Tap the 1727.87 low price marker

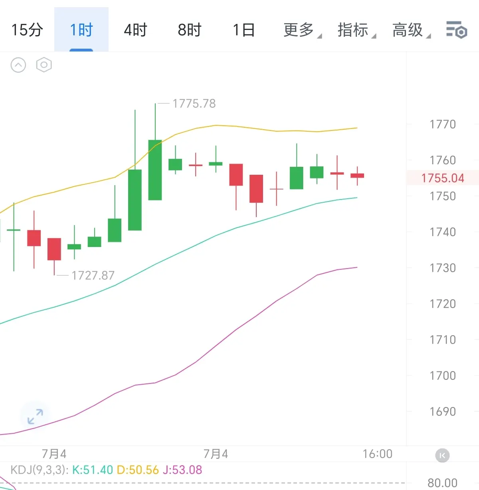(x=93, y=275)
